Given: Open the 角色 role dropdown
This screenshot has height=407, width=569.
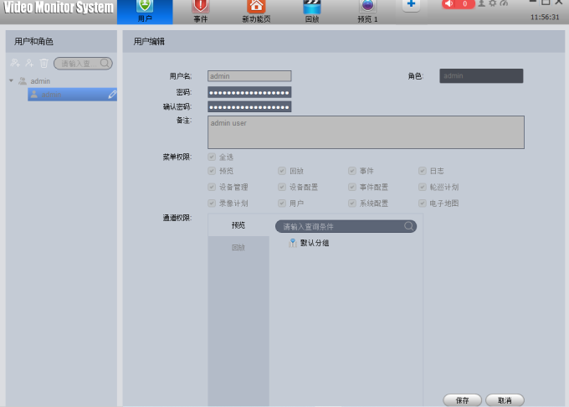Looking at the screenshot, I should click(481, 76).
